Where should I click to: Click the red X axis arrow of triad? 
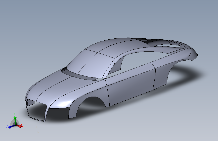click(x=19, y=126)
